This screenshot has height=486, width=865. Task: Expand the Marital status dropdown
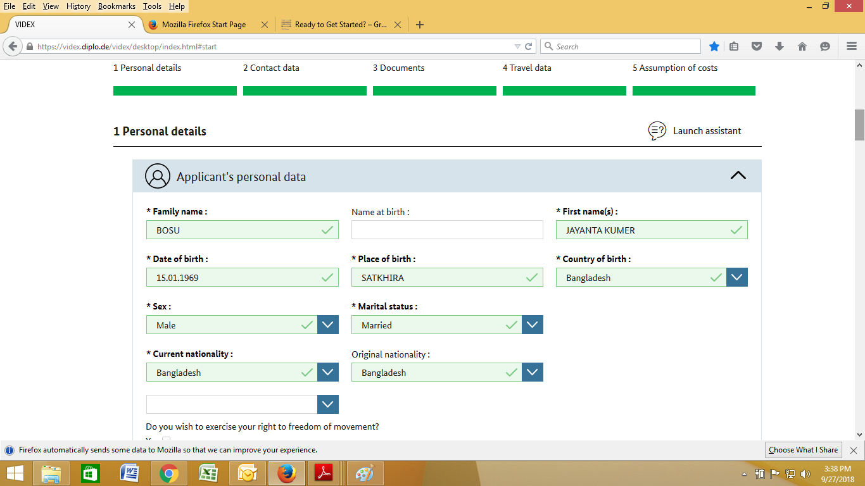532,325
